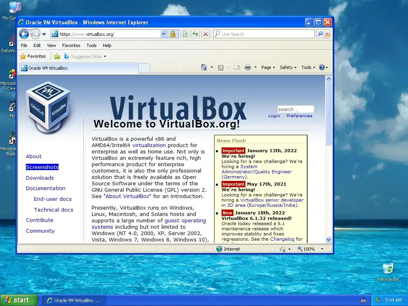Click the Oracle VM VirtualBox taskbar button
Screen dimensions: 408x306
pos(74,300)
